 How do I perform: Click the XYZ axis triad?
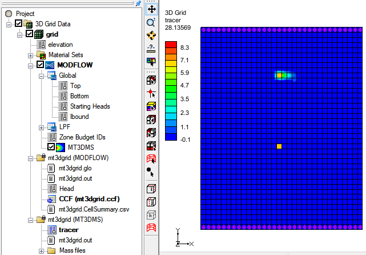[x=184, y=238]
